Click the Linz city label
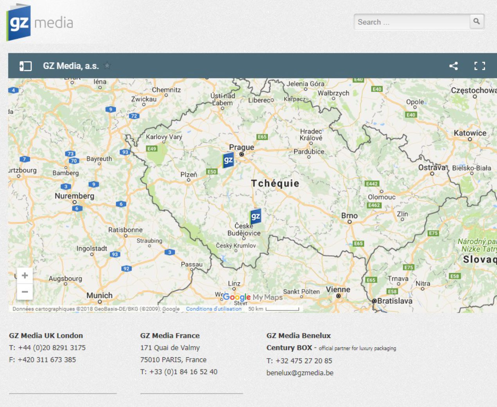Screen dimensions: 497x407 click(x=234, y=283)
